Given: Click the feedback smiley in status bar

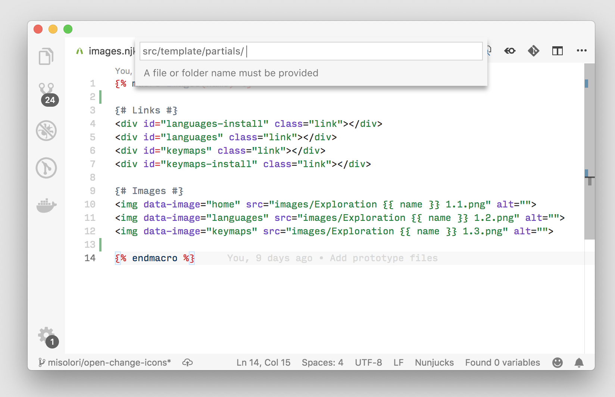Looking at the screenshot, I should coord(557,362).
